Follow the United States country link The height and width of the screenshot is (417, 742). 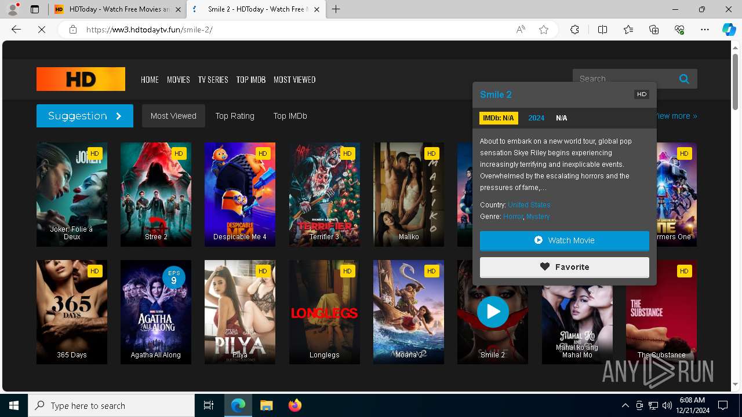[x=529, y=205]
